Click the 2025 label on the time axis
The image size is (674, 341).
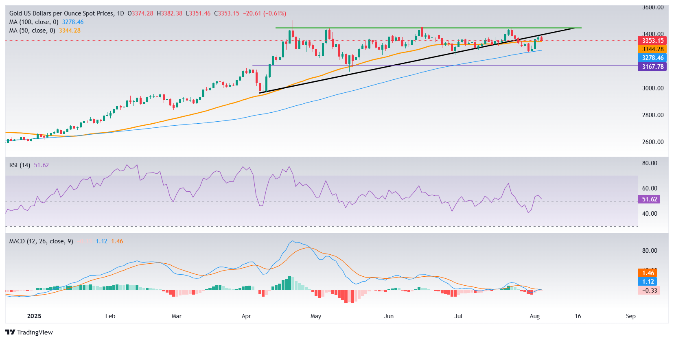(x=34, y=316)
